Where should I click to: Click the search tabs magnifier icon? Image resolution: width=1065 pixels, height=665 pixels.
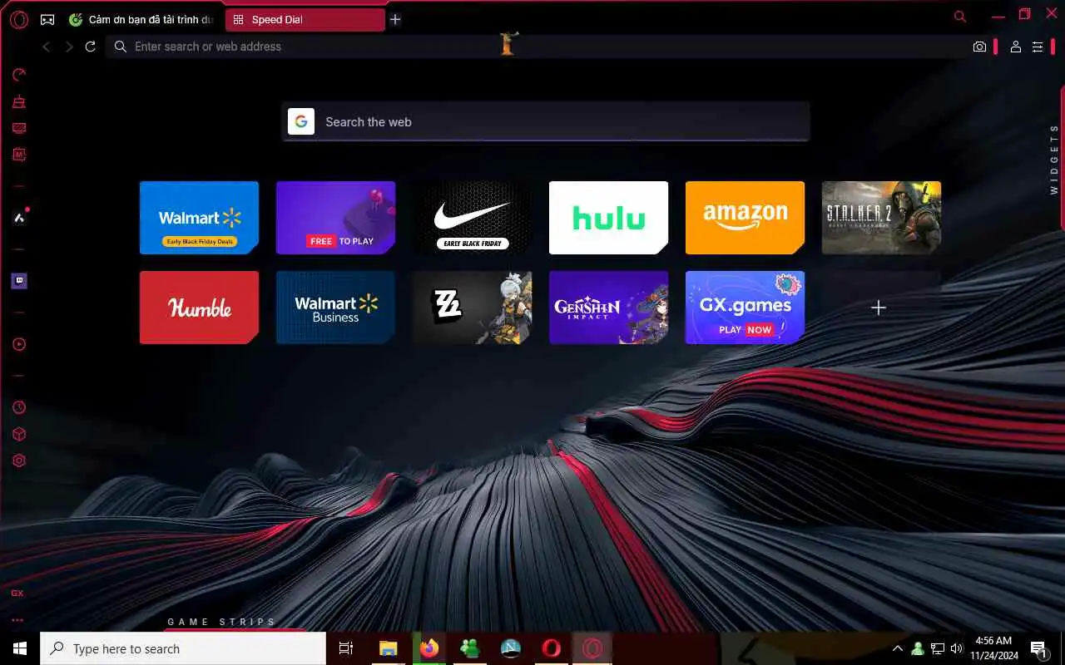(960, 16)
